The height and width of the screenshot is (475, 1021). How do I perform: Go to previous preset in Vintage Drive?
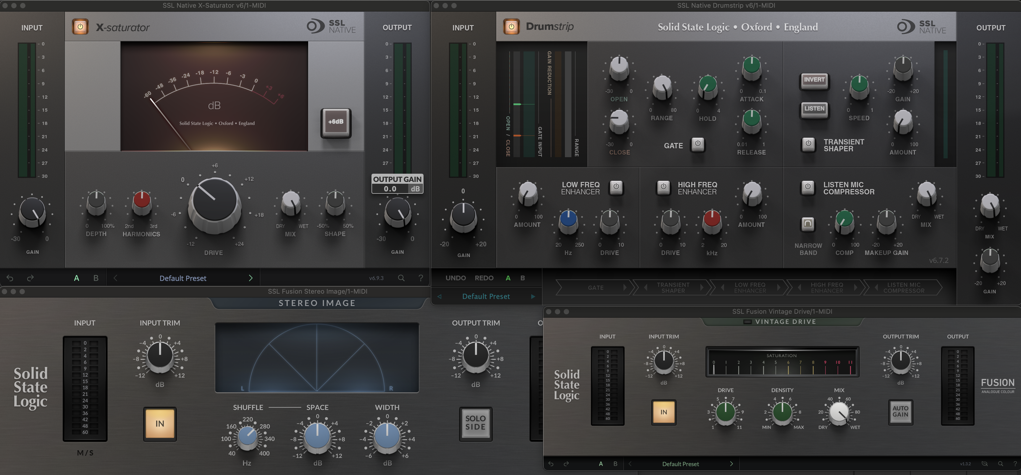630,464
